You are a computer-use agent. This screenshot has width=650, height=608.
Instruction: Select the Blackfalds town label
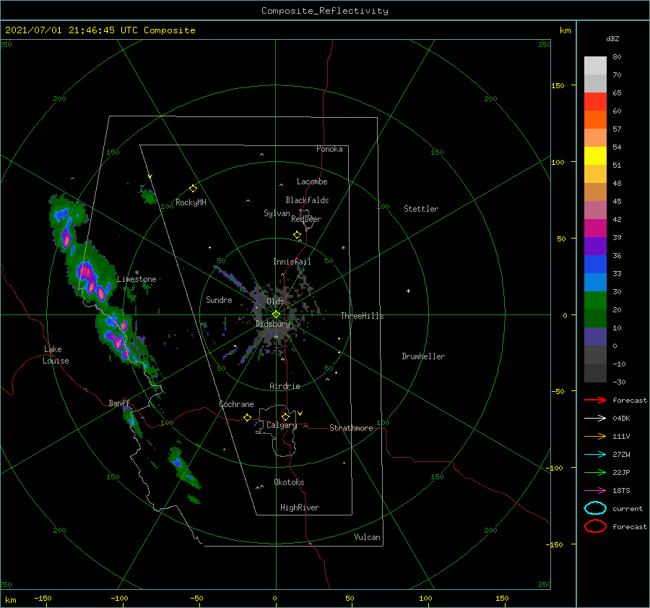point(307,200)
